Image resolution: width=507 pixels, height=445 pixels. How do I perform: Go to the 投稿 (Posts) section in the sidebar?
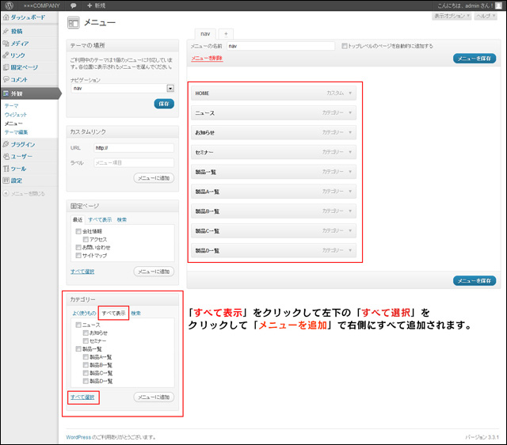pos(17,32)
